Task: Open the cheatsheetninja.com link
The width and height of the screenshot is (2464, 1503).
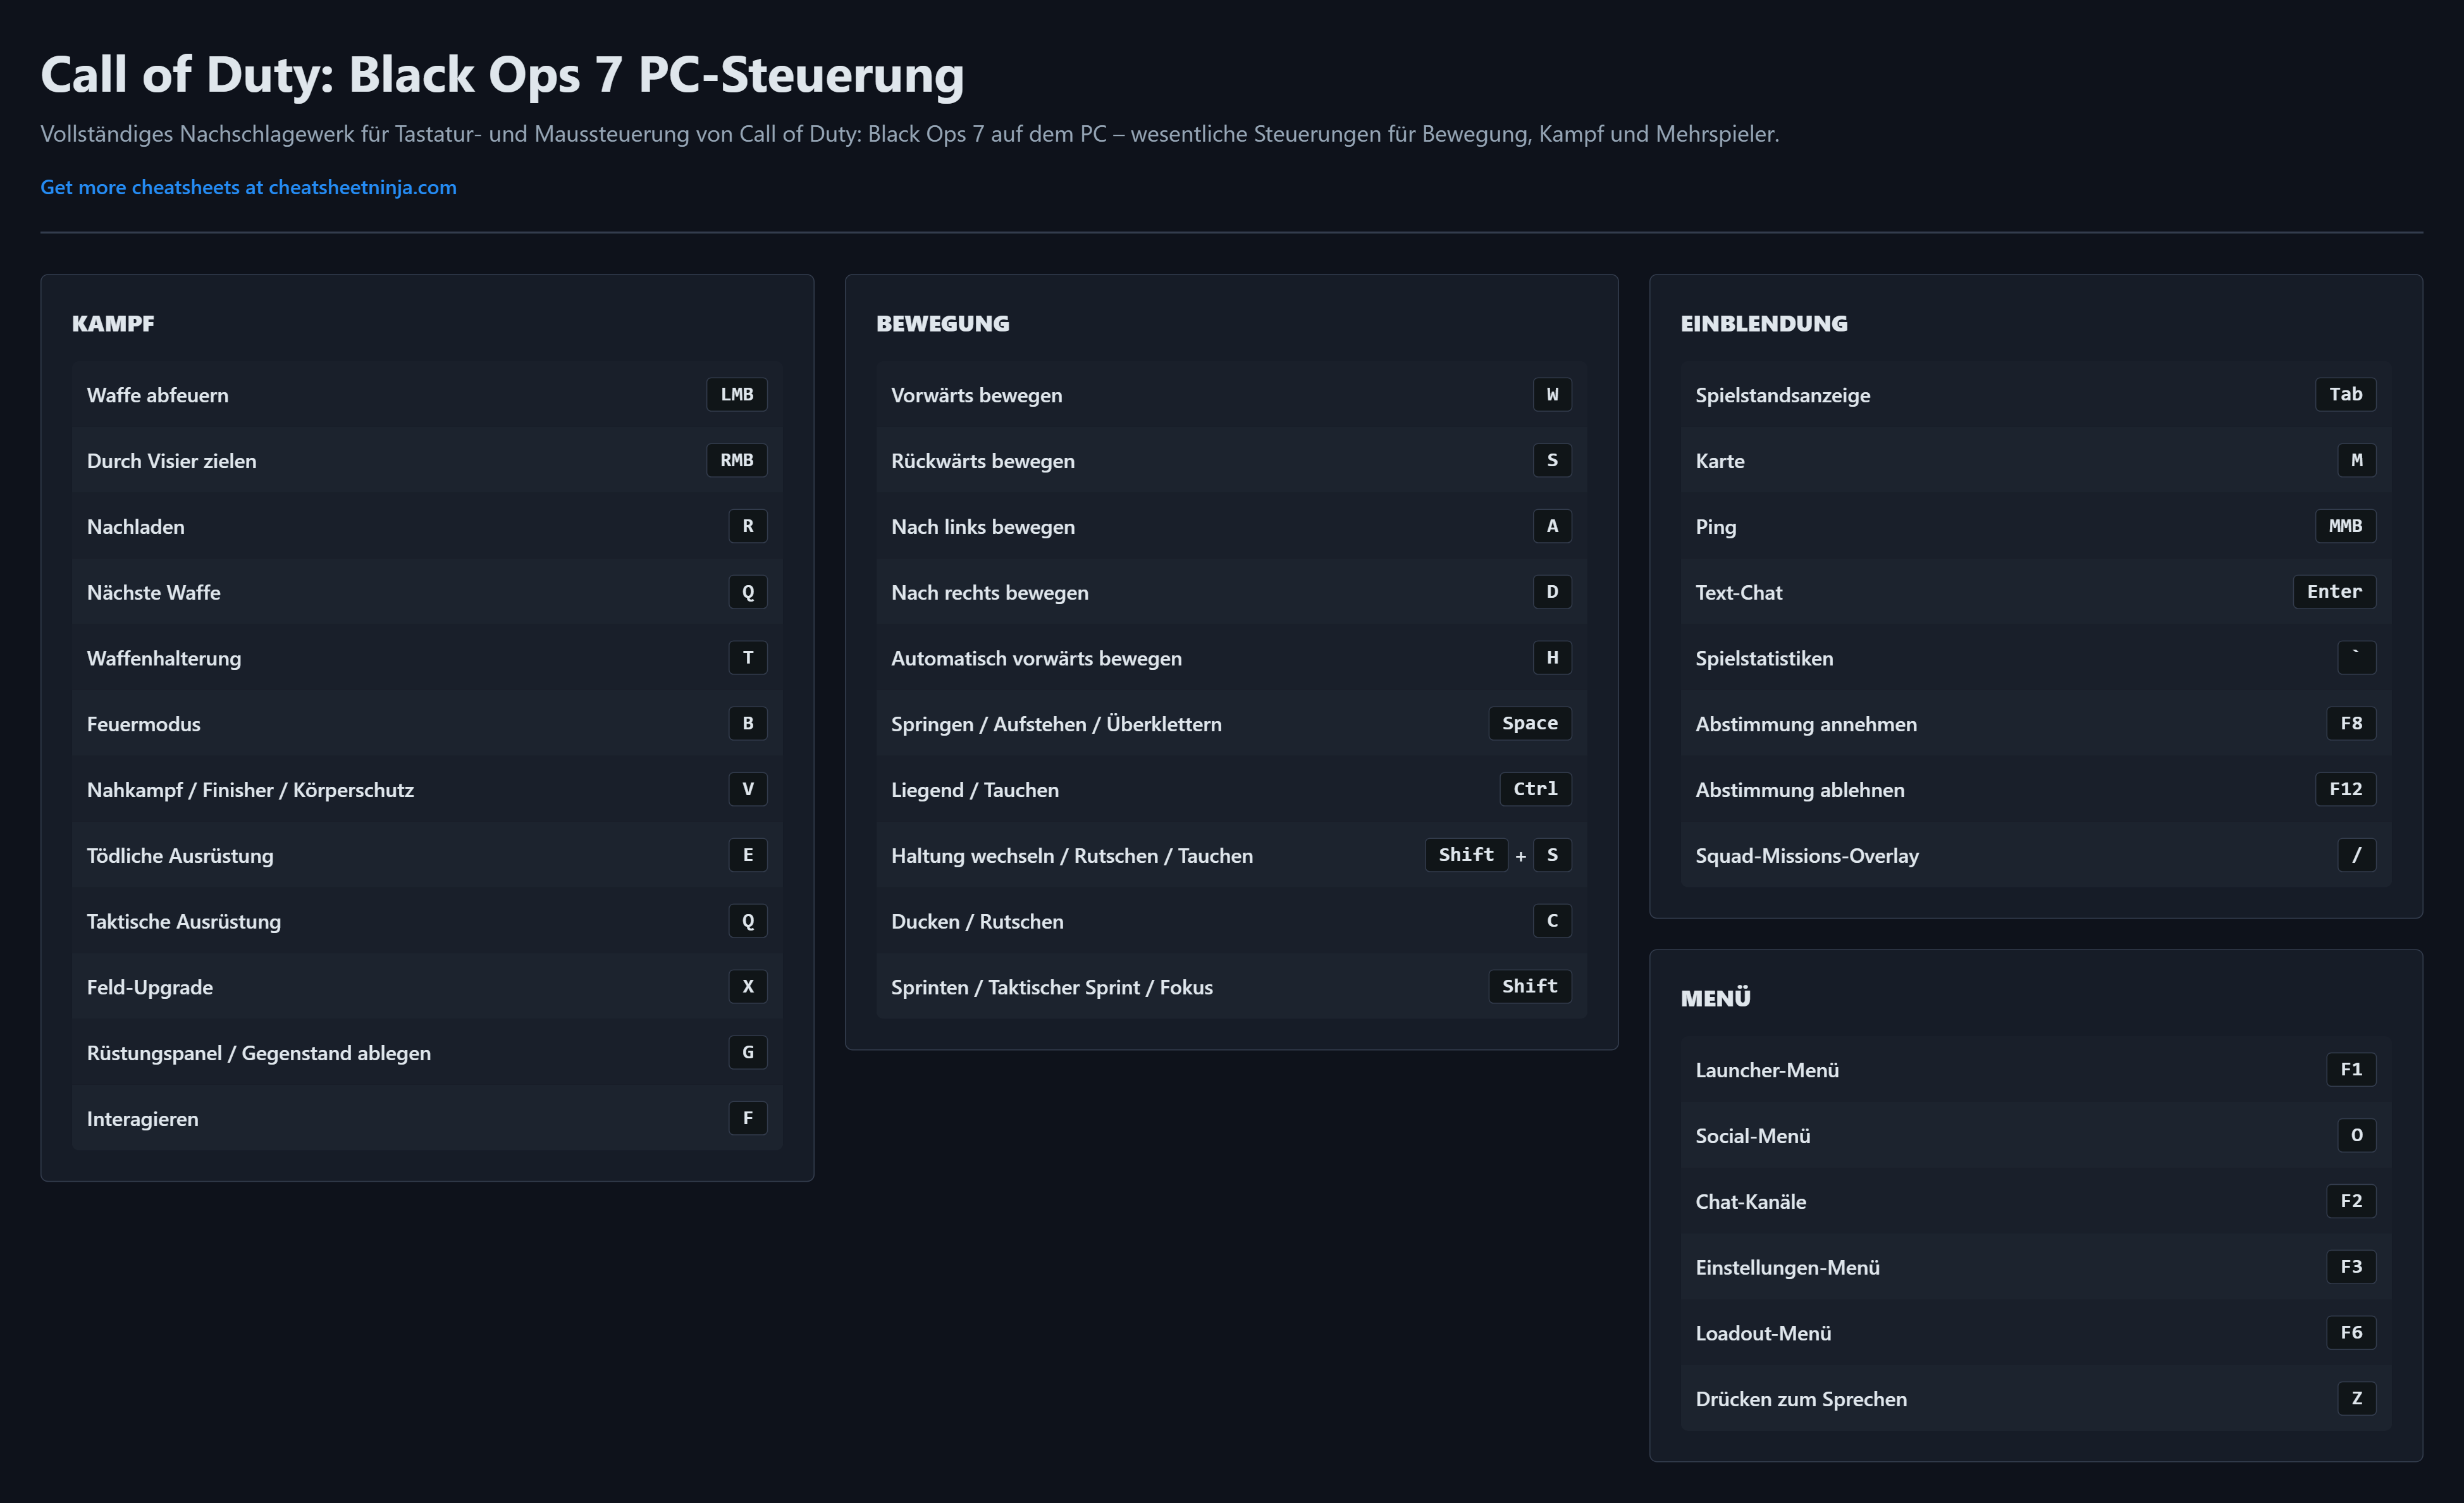Action: [x=248, y=187]
